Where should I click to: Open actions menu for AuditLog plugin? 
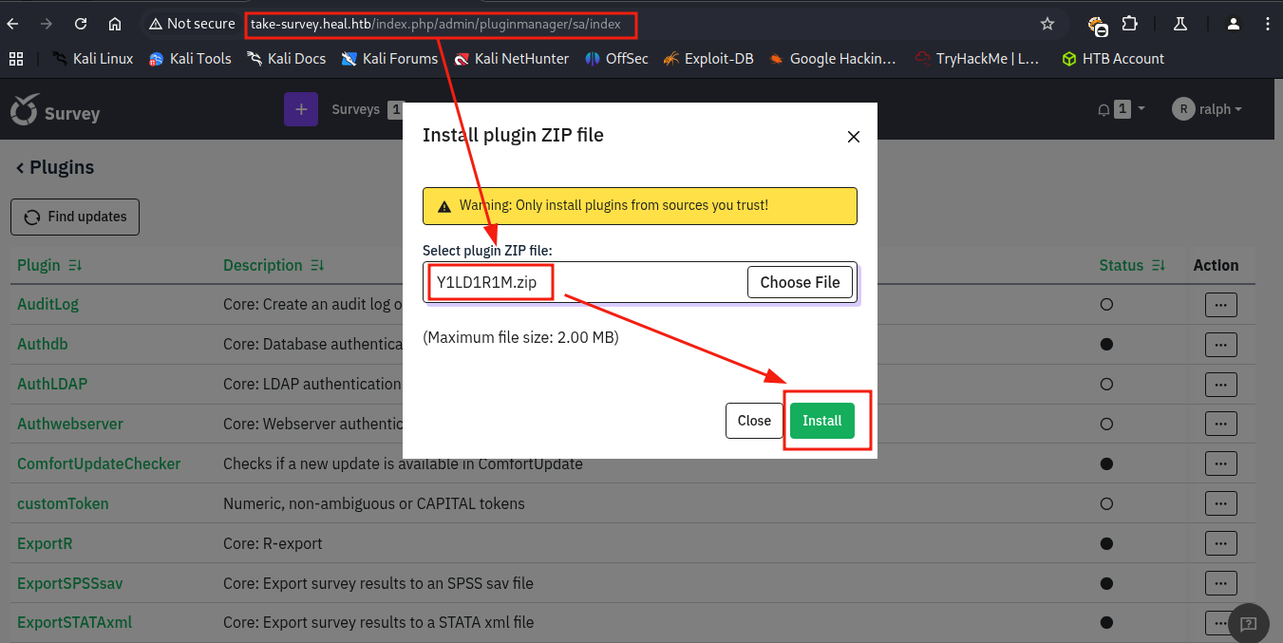[x=1220, y=305]
